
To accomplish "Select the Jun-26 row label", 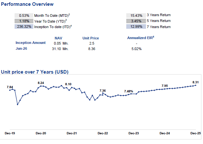I will click(21, 48).
